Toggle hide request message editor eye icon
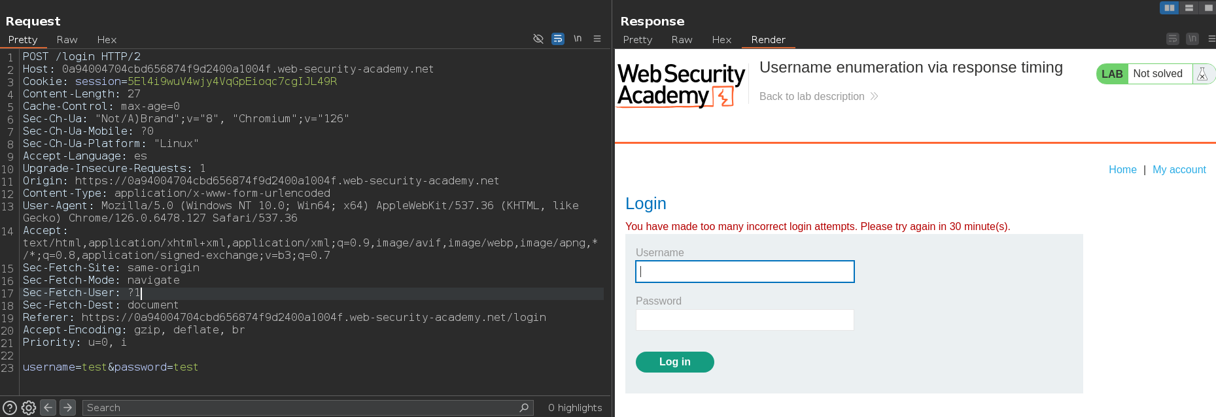The image size is (1216, 417). pos(538,39)
